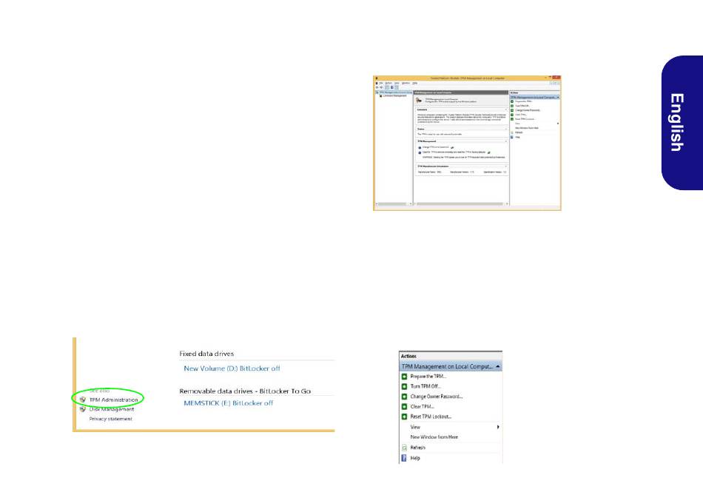The width and height of the screenshot is (703, 495).
Task: Click the Prepare the TPM green icon
Action: pyautogui.click(x=404, y=377)
